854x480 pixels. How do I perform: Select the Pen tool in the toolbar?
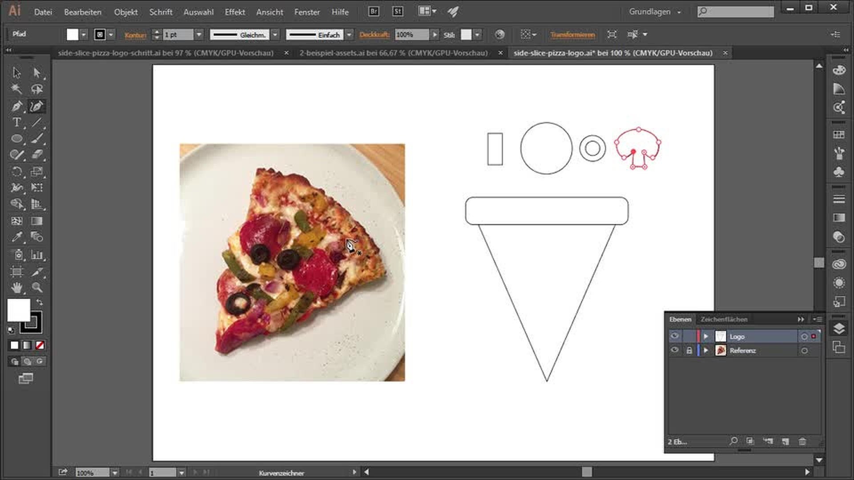click(16, 106)
